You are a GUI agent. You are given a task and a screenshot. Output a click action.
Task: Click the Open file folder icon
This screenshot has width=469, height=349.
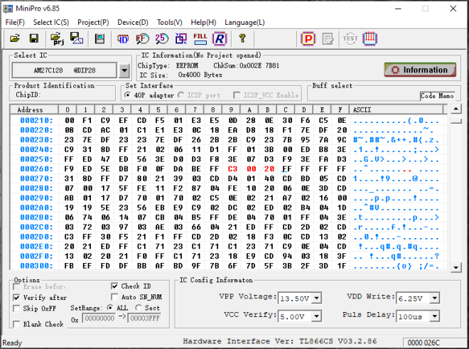(15, 38)
